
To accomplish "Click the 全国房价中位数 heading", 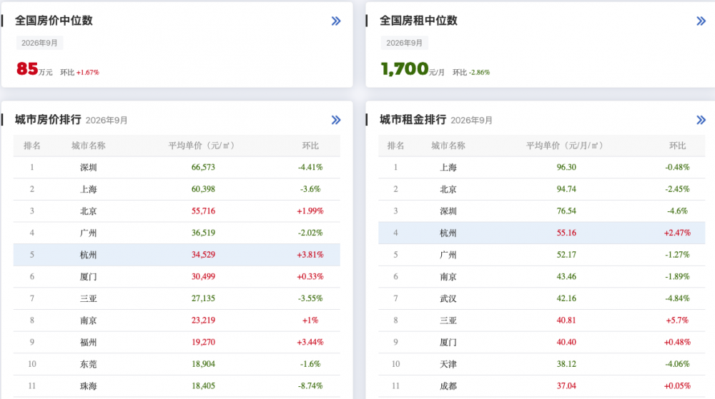I will coord(54,21).
